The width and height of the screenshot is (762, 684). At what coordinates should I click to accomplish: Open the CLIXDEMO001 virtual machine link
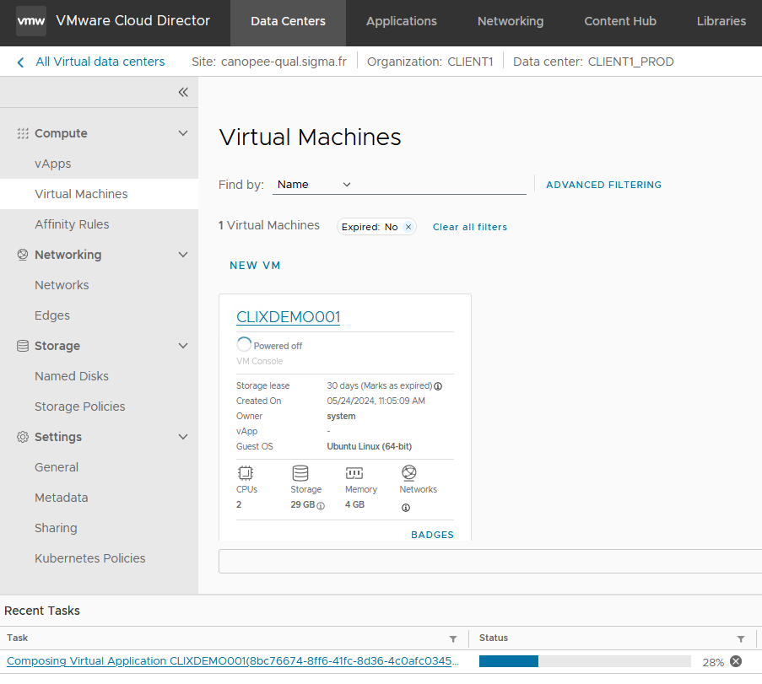click(x=288, y=317)
